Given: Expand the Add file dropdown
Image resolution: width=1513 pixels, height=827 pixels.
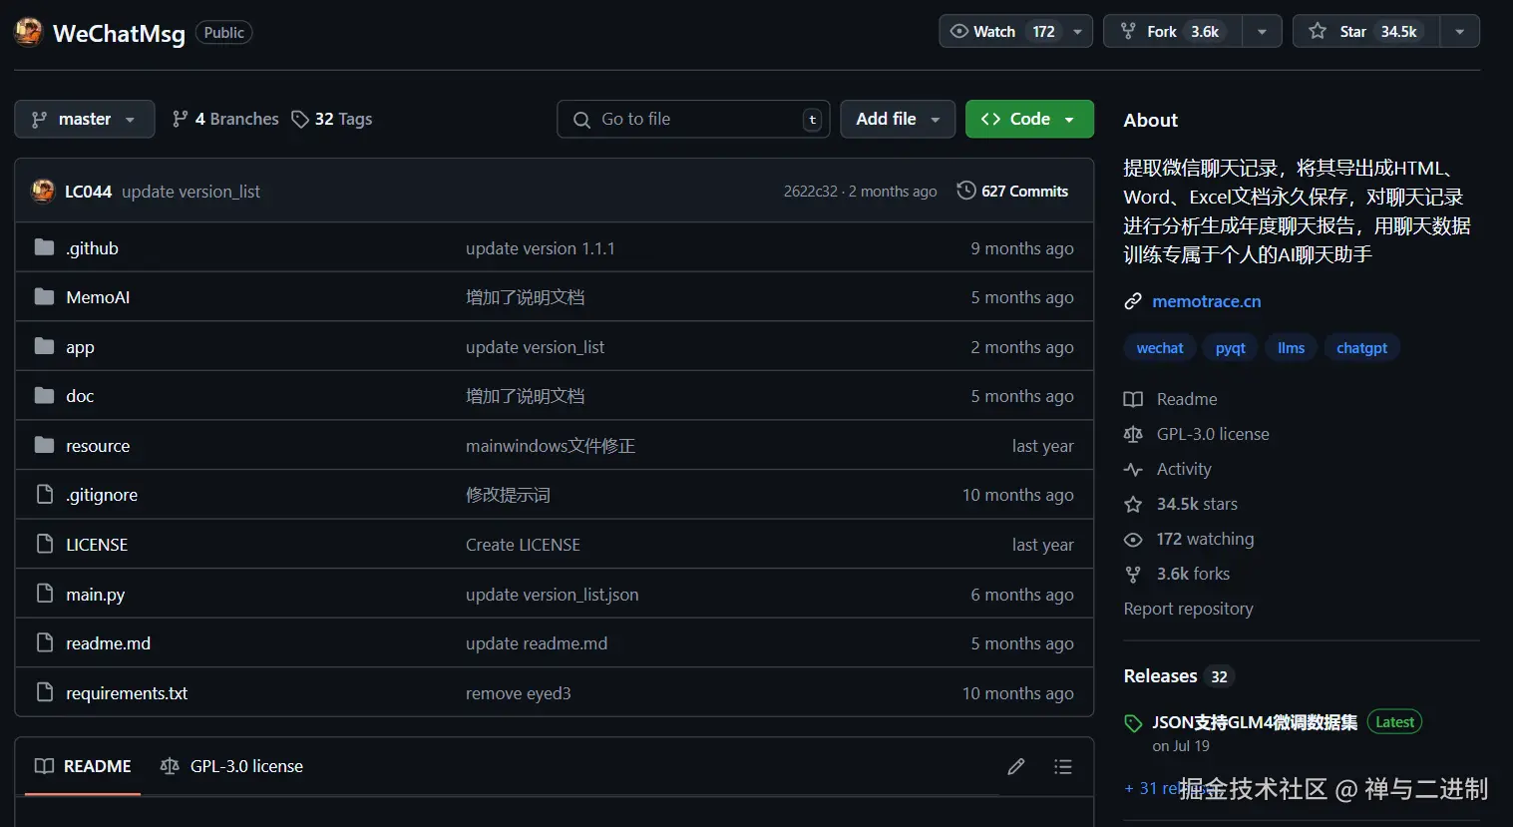Looking at the screenshot, I should pos(898,119).
